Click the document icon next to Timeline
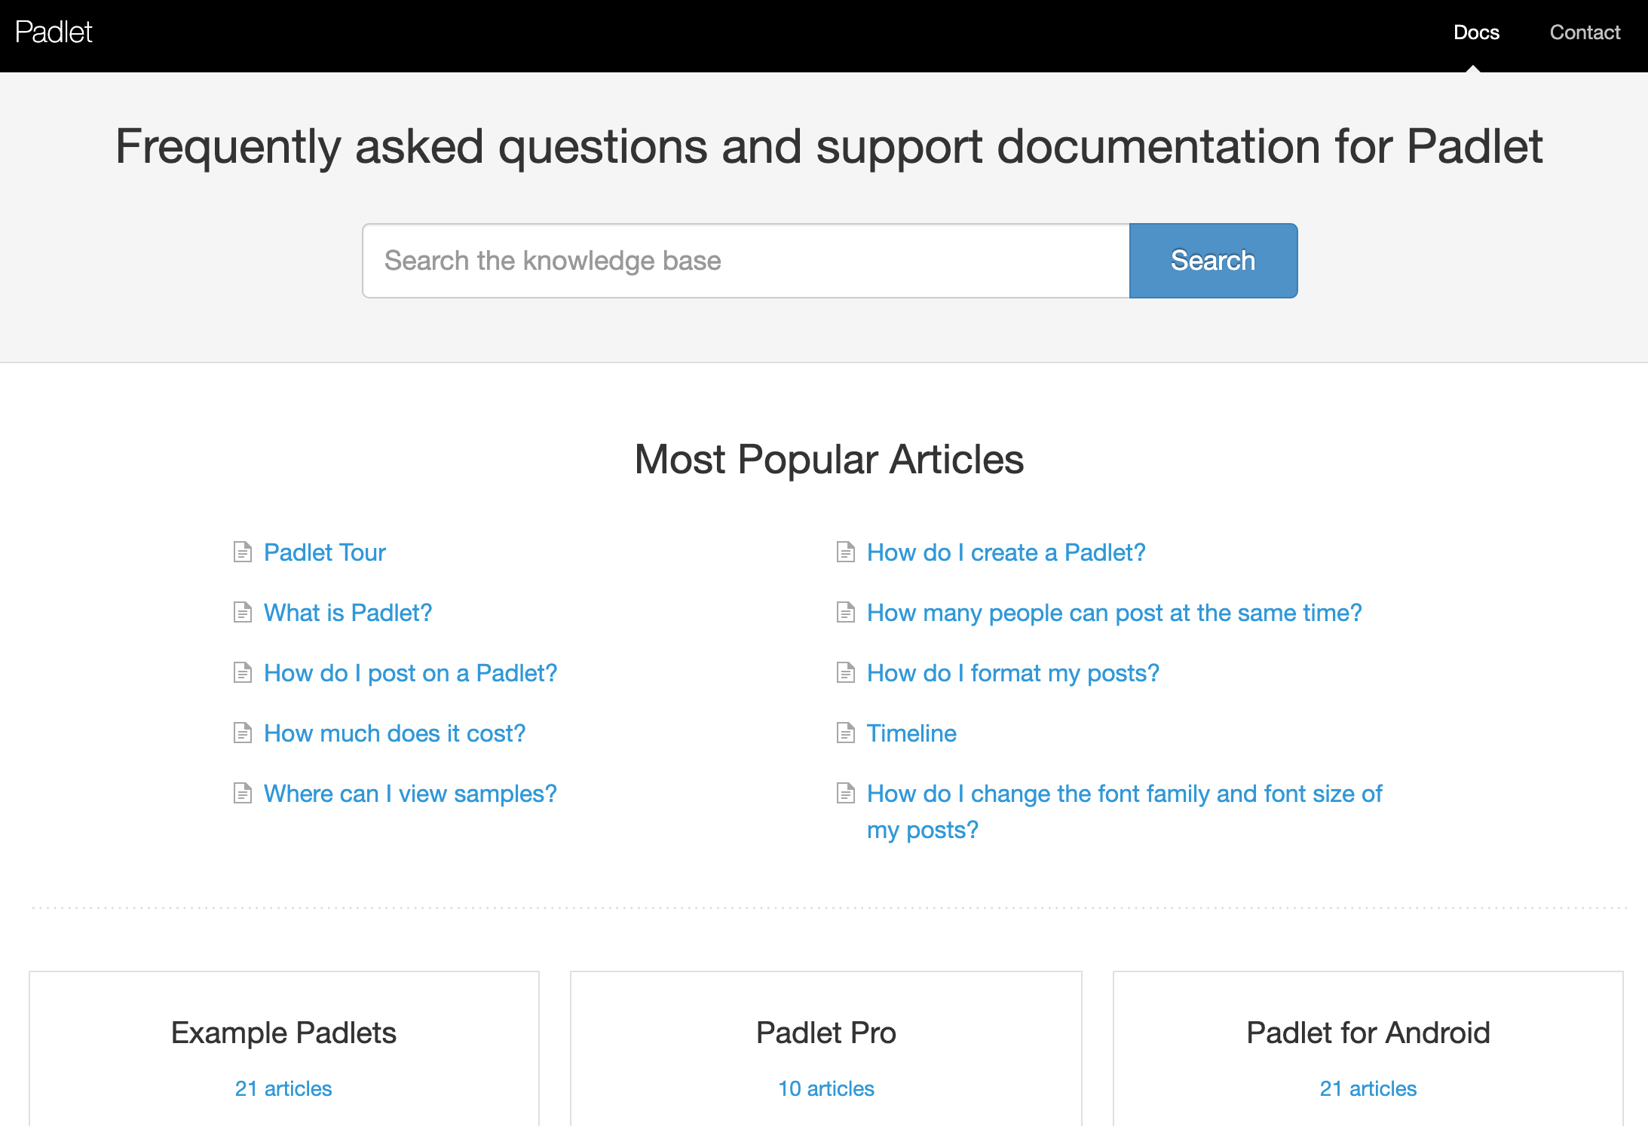Image resolution: width=1648 pixels, height=1126 pixels. [845, 733]
